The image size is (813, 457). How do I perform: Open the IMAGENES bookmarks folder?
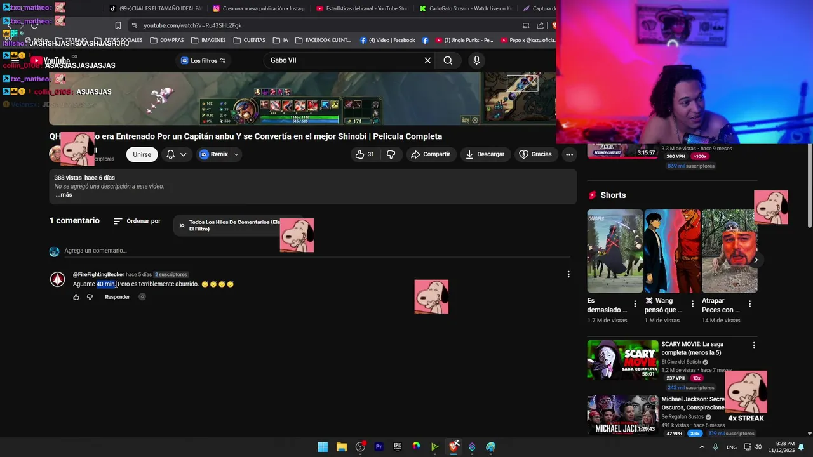click(x=208, y=40)
